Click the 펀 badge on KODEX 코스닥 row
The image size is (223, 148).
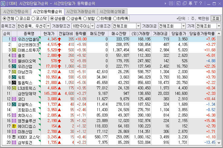point(14,137)
